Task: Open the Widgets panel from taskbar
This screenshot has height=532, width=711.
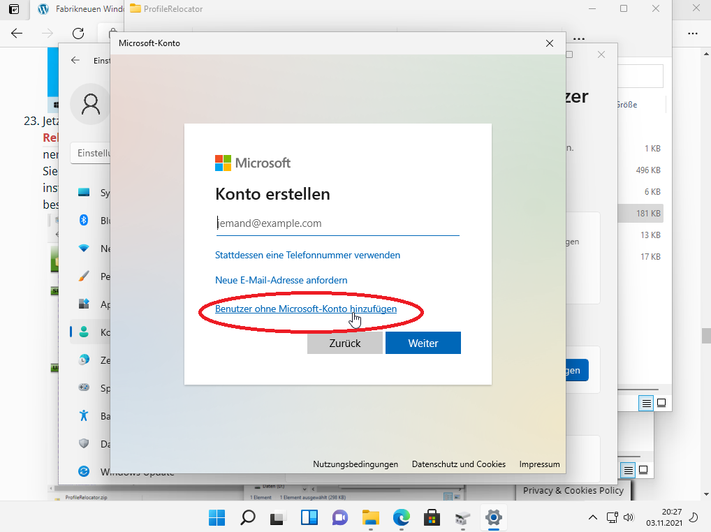Action: (309, 517)
